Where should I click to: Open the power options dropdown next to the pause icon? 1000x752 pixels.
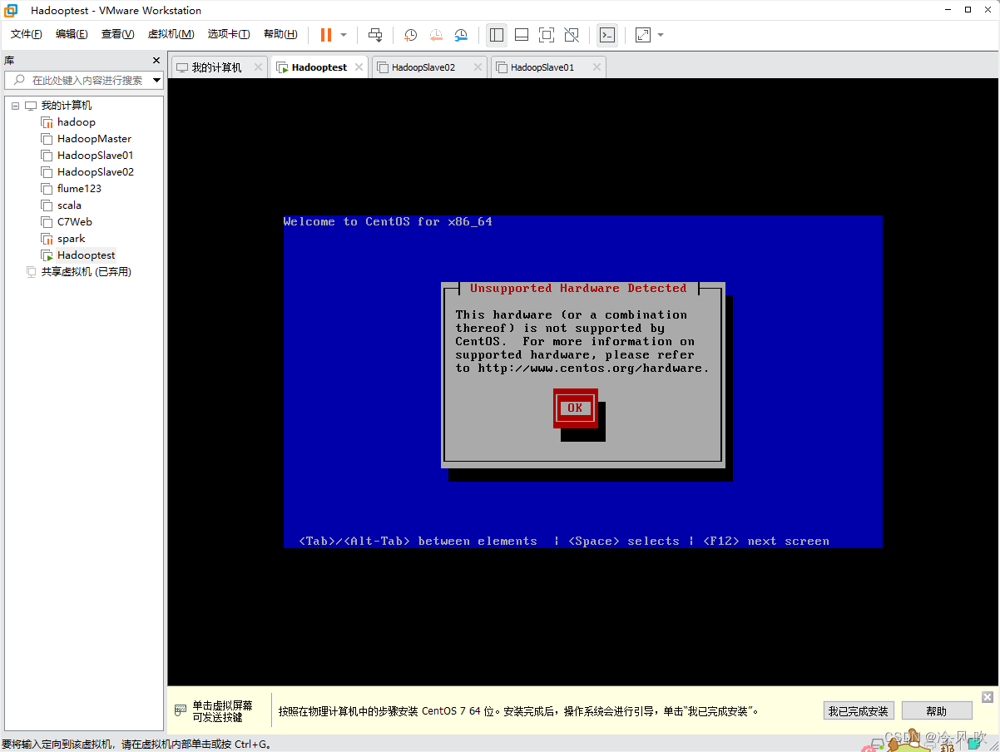(344, 35)
